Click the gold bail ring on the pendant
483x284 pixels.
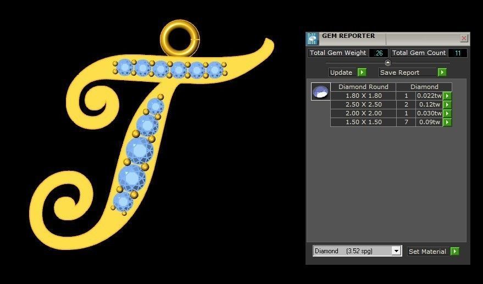click(180, 38)
